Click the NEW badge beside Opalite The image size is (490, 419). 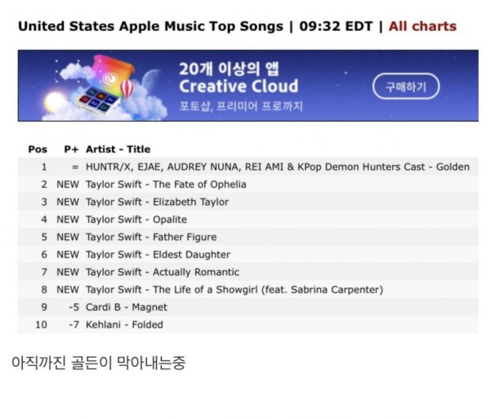click(x=68, y=220)
